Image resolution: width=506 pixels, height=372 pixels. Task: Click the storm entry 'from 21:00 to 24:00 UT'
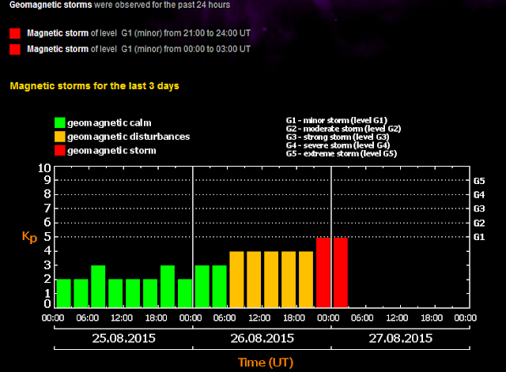pos(139,33)
